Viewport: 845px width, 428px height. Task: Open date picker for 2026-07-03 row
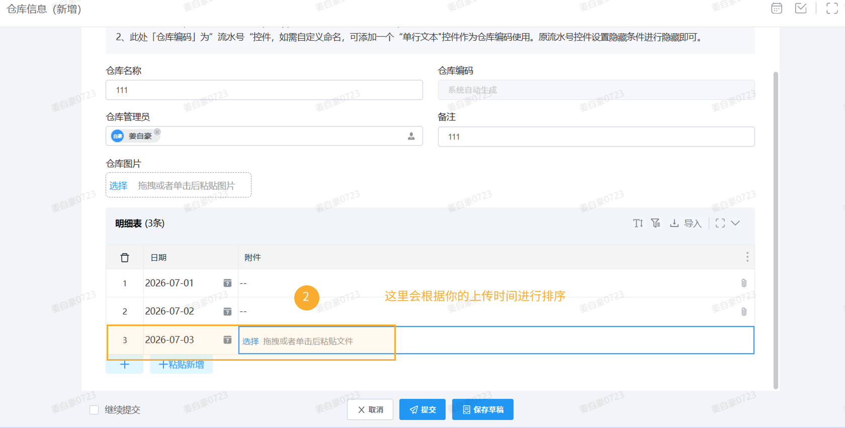227,340
